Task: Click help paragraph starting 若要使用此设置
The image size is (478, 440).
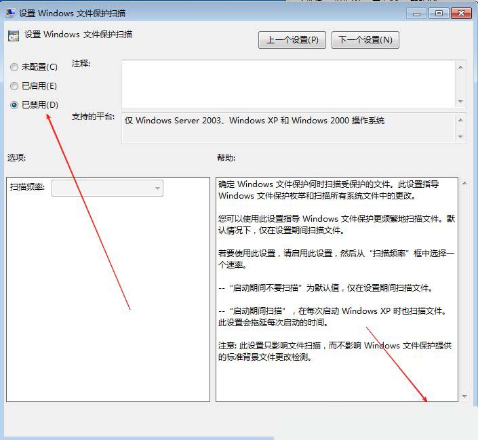Action: point(336,259)
